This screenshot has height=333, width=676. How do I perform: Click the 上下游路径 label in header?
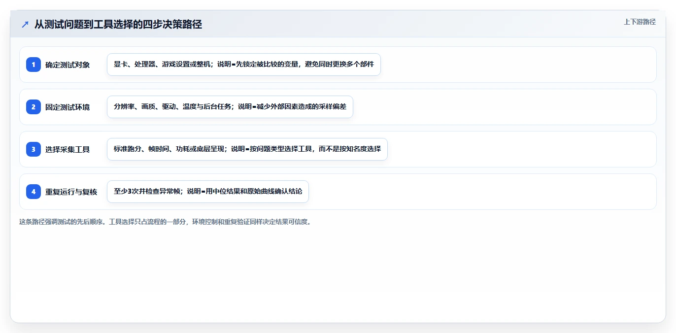tap(640, 22)
